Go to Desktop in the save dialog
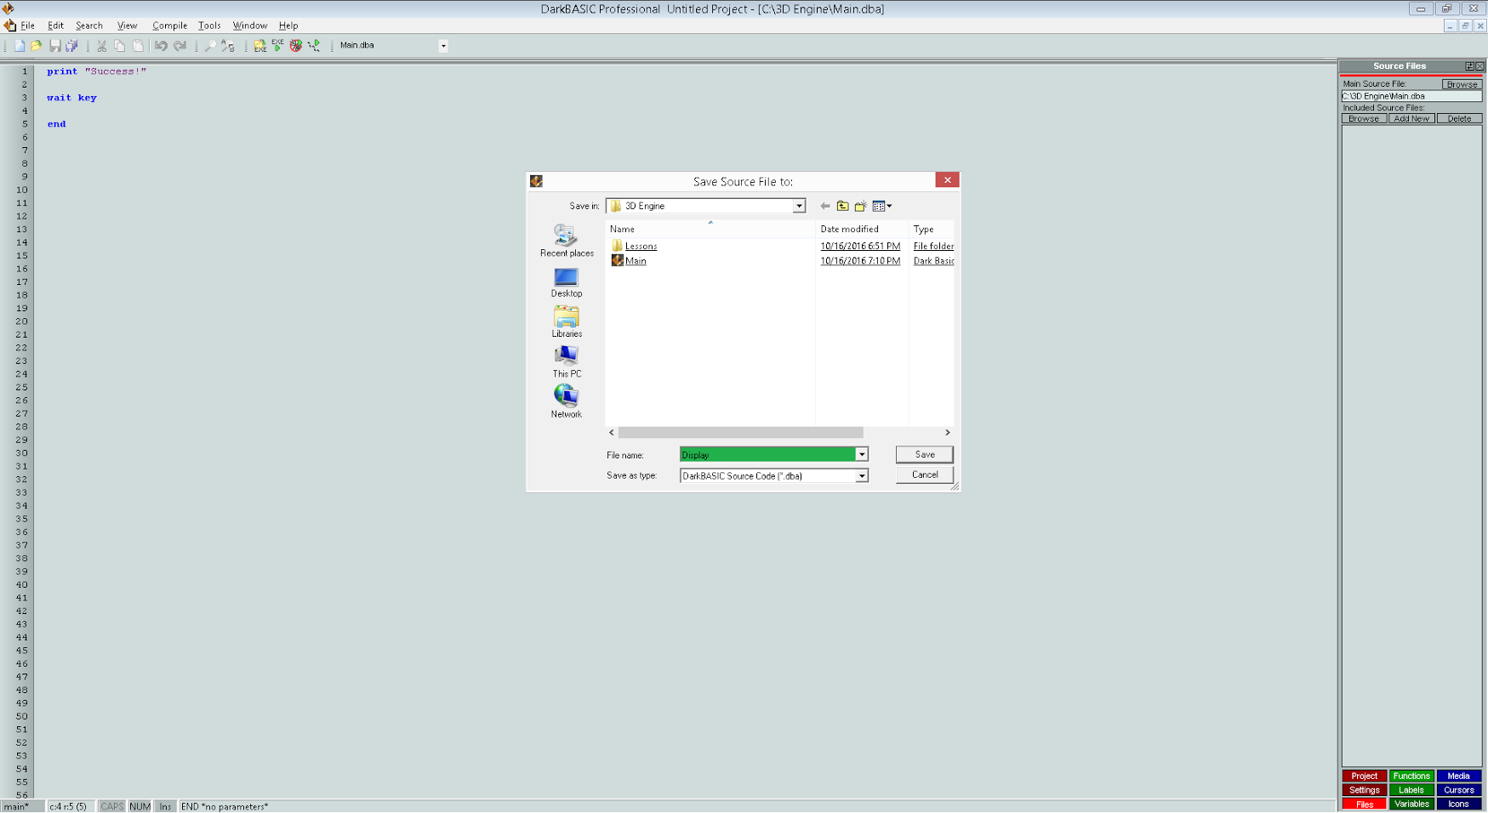The height and width of the screenshot is (813, 1488). (x=567, y=283)
